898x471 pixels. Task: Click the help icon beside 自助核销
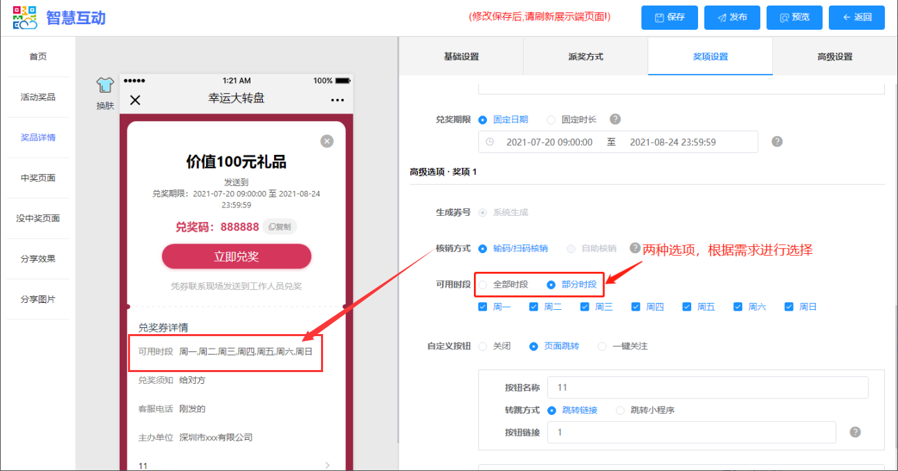634,248
